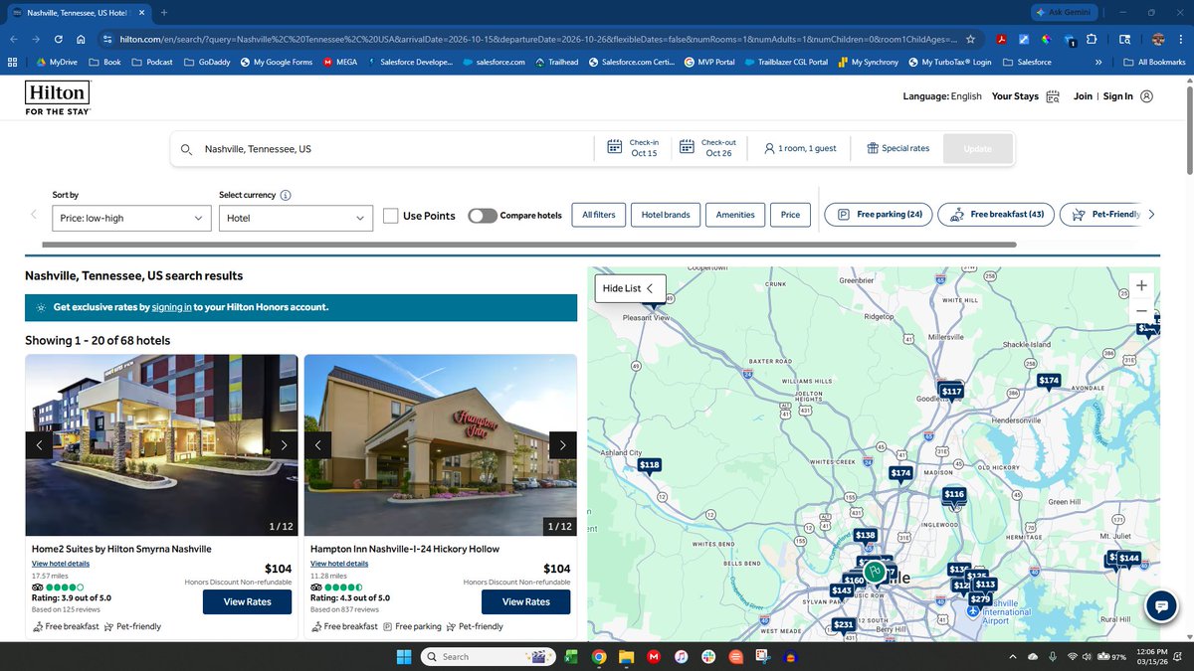Expand hidden bookmarks with the chevron
The width and height of the screenshot is (1194, 671).
(x=1097, y=62)
